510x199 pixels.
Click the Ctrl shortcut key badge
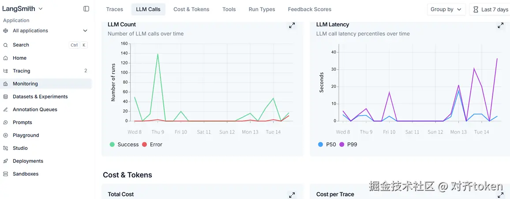[x=74, y=45]
